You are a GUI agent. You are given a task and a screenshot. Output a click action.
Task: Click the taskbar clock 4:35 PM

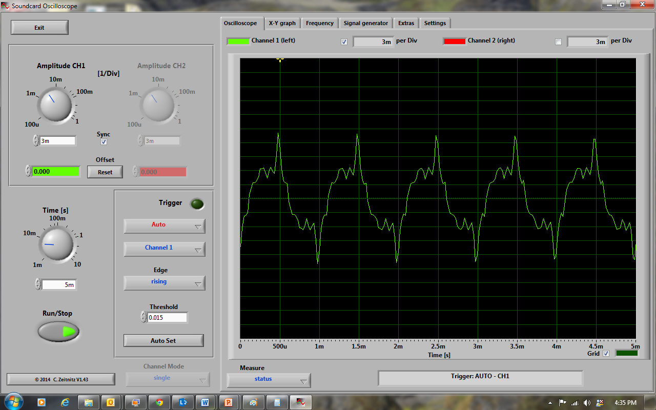pos(625,403)
